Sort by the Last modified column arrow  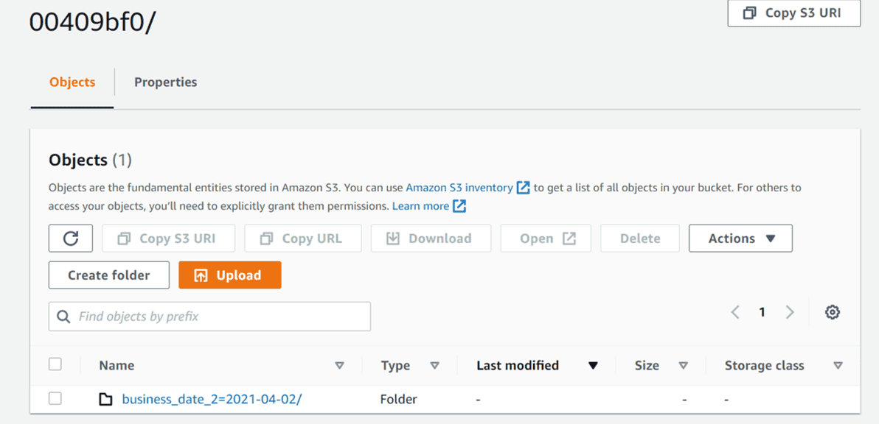[593, 366]
